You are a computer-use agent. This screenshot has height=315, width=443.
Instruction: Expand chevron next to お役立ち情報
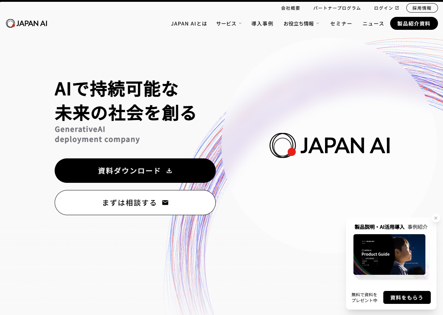coord(318,24)
